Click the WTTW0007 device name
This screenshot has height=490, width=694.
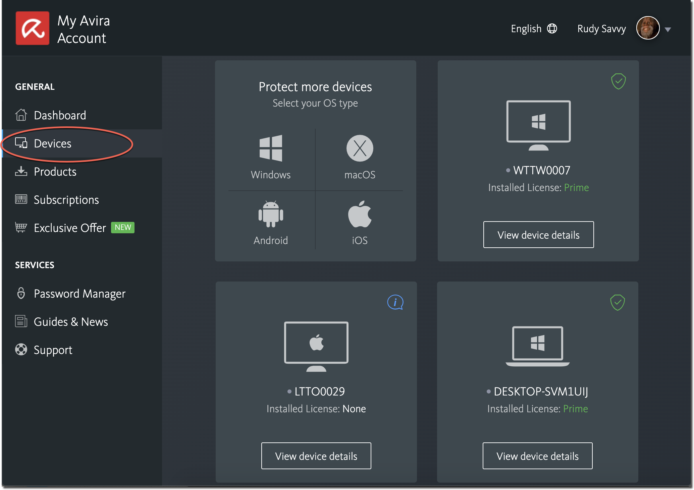point(541,170)
